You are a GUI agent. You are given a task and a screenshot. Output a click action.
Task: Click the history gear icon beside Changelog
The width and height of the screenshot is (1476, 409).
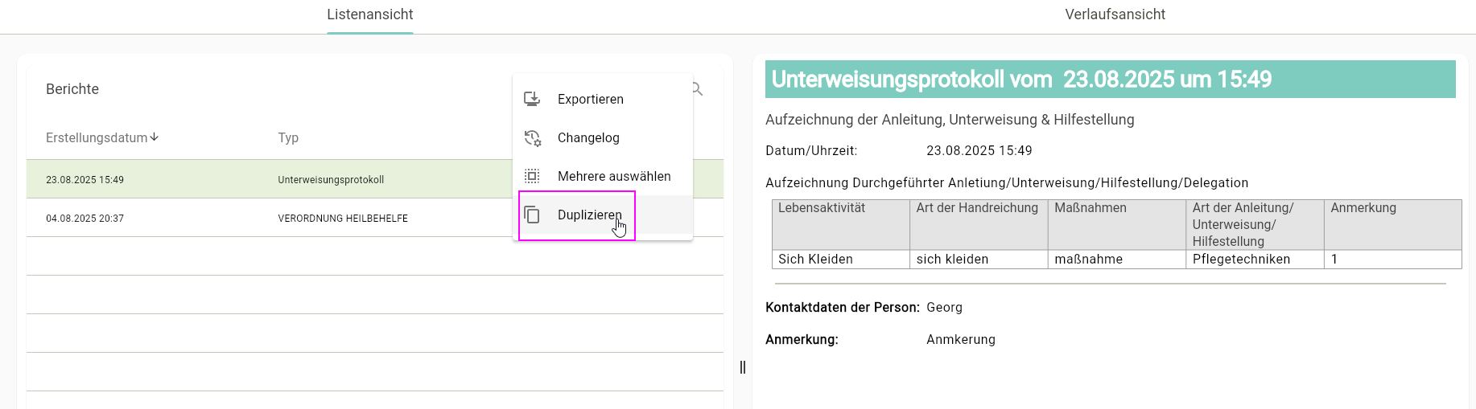(x=532, y=137)
